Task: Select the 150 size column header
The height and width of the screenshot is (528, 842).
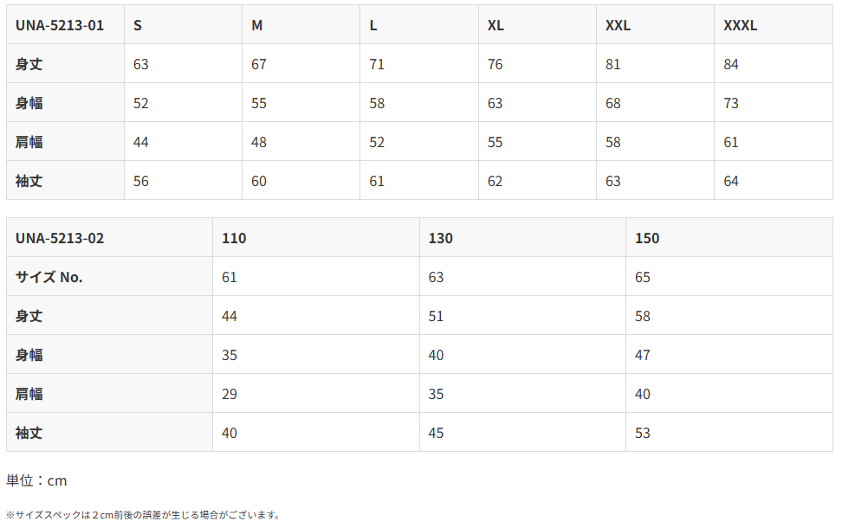Action: pyautogui.click(x=729, y=237)
